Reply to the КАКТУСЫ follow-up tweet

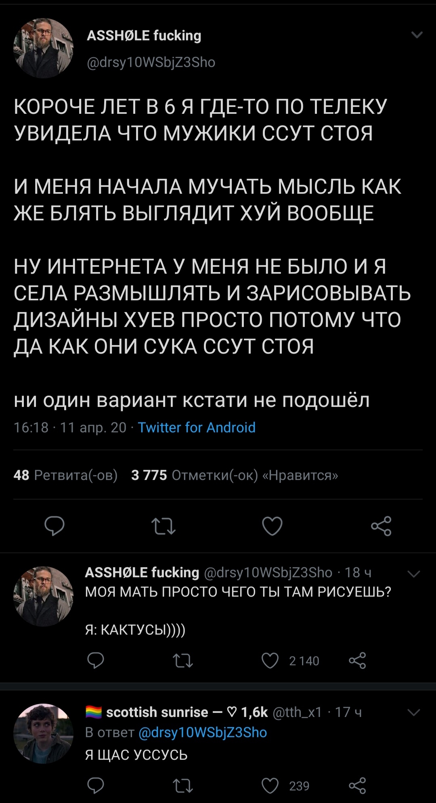pyautogui.click(x=96, y=661)
